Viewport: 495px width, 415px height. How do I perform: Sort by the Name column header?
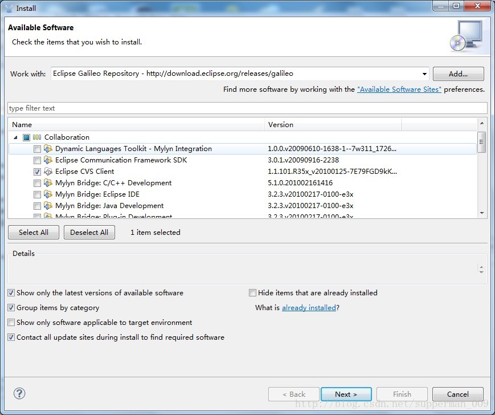point(136,124)
